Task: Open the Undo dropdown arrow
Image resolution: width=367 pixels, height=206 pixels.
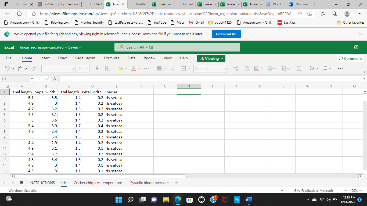Action: (13, 69)
